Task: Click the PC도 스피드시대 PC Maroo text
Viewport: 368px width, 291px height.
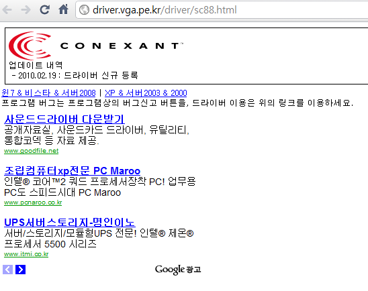Action: pos(62,192)
